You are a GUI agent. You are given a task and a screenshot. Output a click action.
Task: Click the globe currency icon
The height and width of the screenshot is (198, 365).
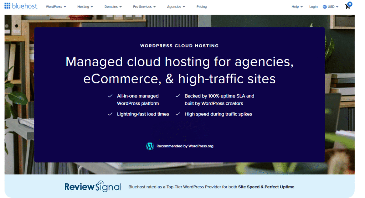click(324, 7)
